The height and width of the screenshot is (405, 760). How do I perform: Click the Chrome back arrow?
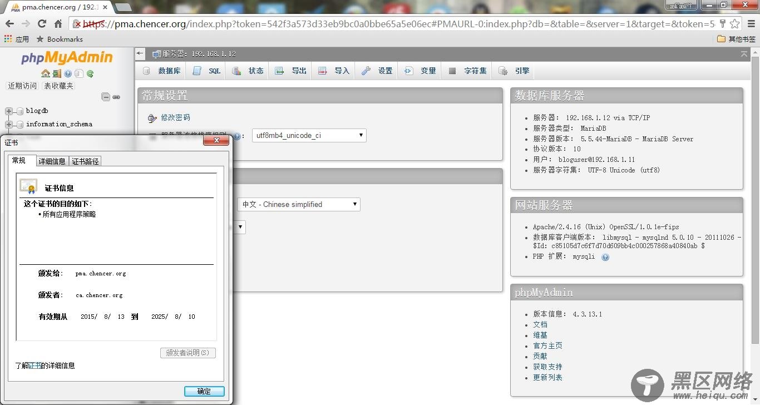click(x=9, y=23)
